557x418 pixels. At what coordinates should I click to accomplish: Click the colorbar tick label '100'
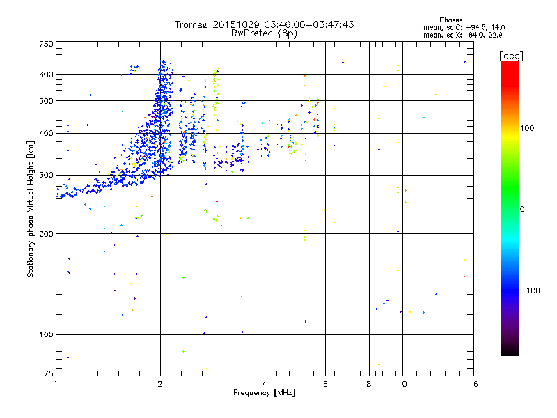(x=527, y=128)
